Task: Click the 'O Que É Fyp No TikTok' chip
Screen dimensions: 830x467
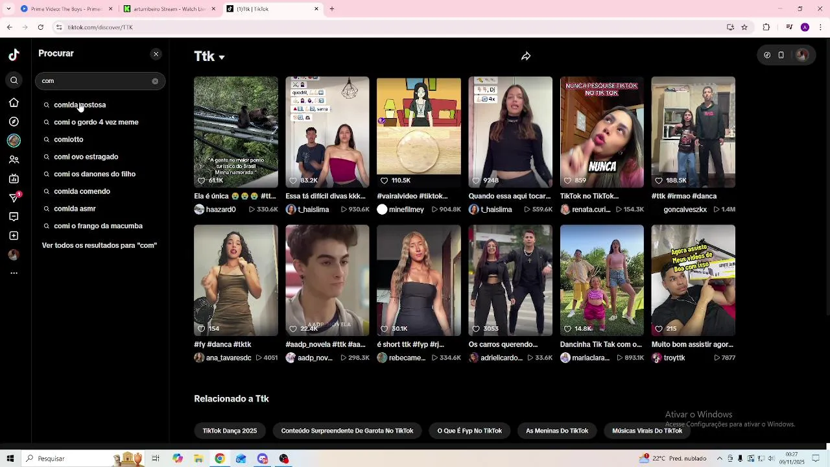Action: (x=469, y=431)
